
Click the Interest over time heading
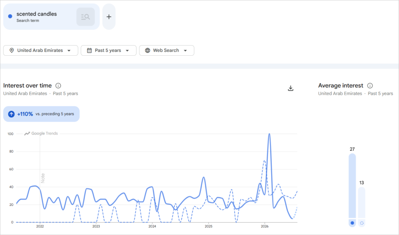[28, 86]
